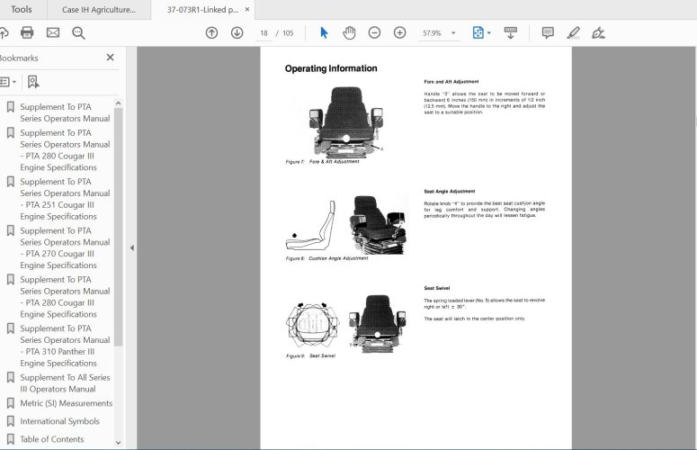The image size is (697, 450).
Task: Open the Sign document tool
Action: 598,33
